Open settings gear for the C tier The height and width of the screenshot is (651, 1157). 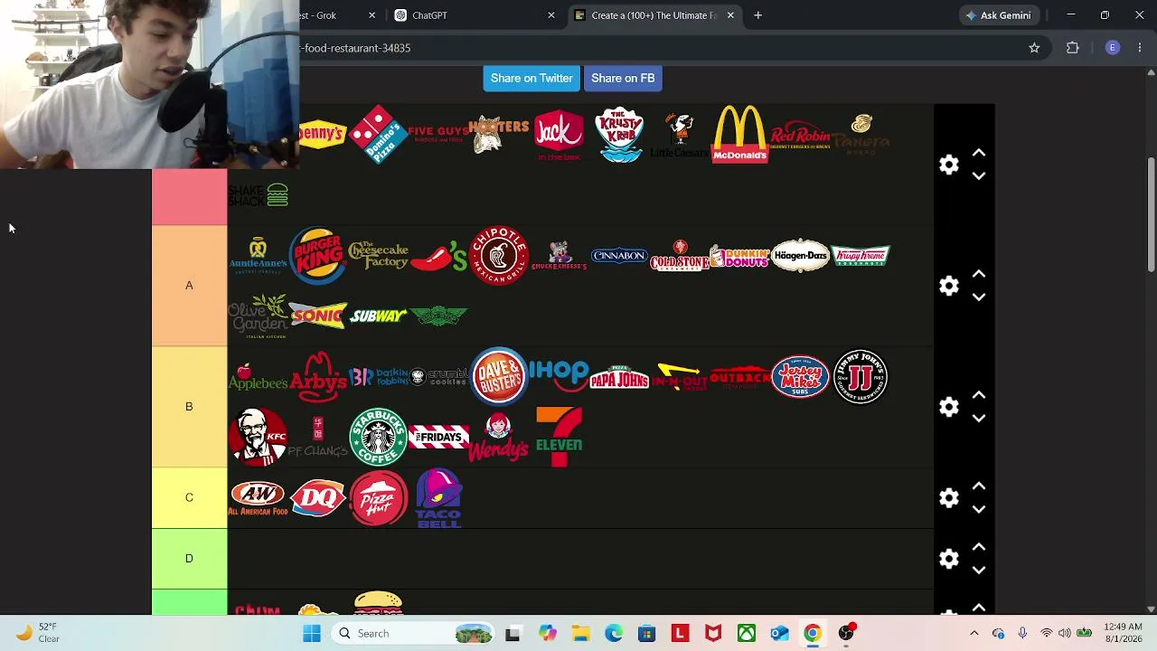(x=948, y=498)
